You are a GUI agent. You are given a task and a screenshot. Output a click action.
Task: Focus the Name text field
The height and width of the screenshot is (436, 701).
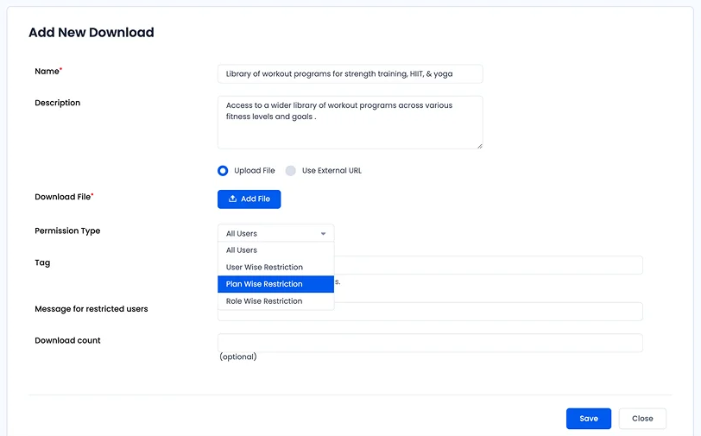pos(350,74)
